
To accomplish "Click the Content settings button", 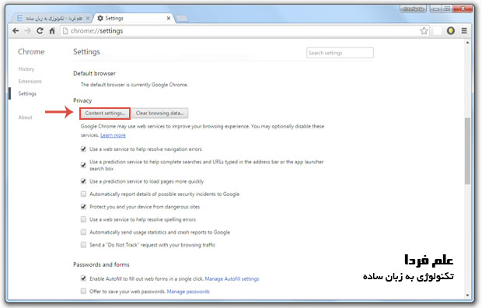I will [105, 114].
